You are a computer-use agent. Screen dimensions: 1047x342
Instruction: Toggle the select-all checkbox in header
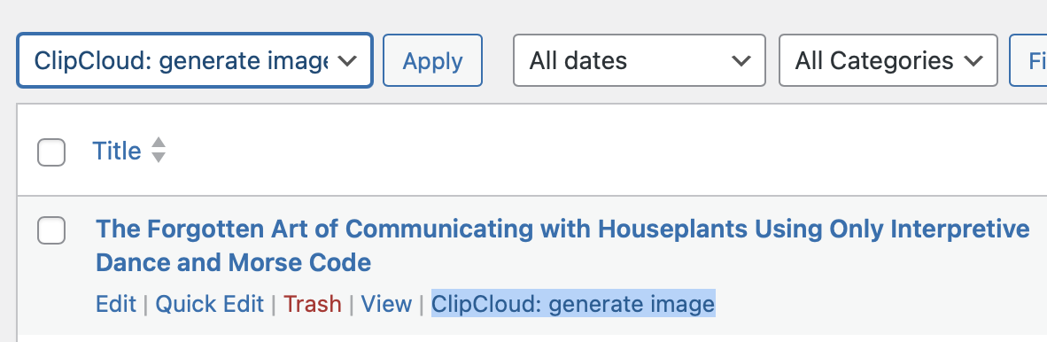51,152
